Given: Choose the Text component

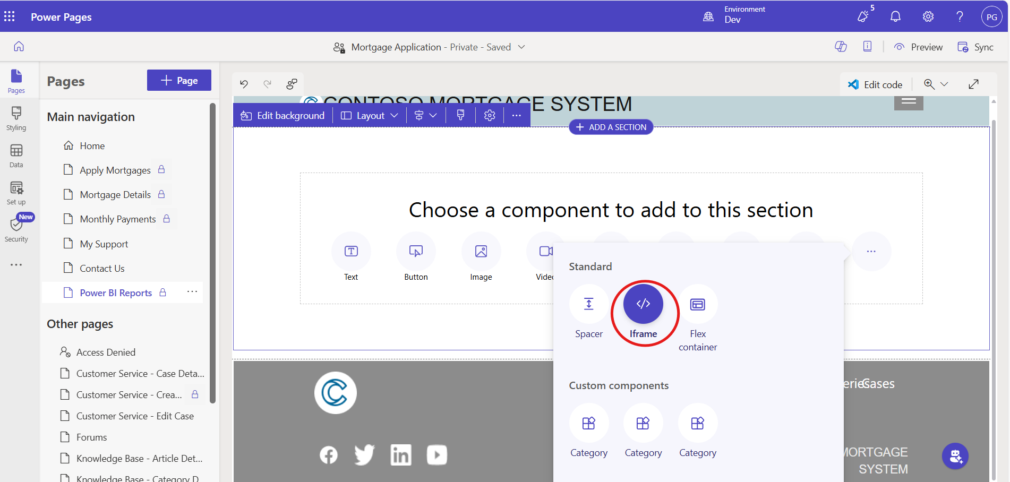Looking at the screenshot, I should tap(351, 252).
